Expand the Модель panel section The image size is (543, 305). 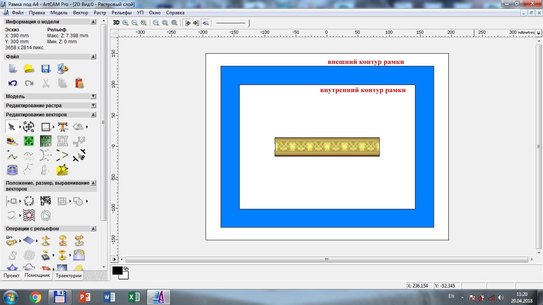(x=93, y=97)
